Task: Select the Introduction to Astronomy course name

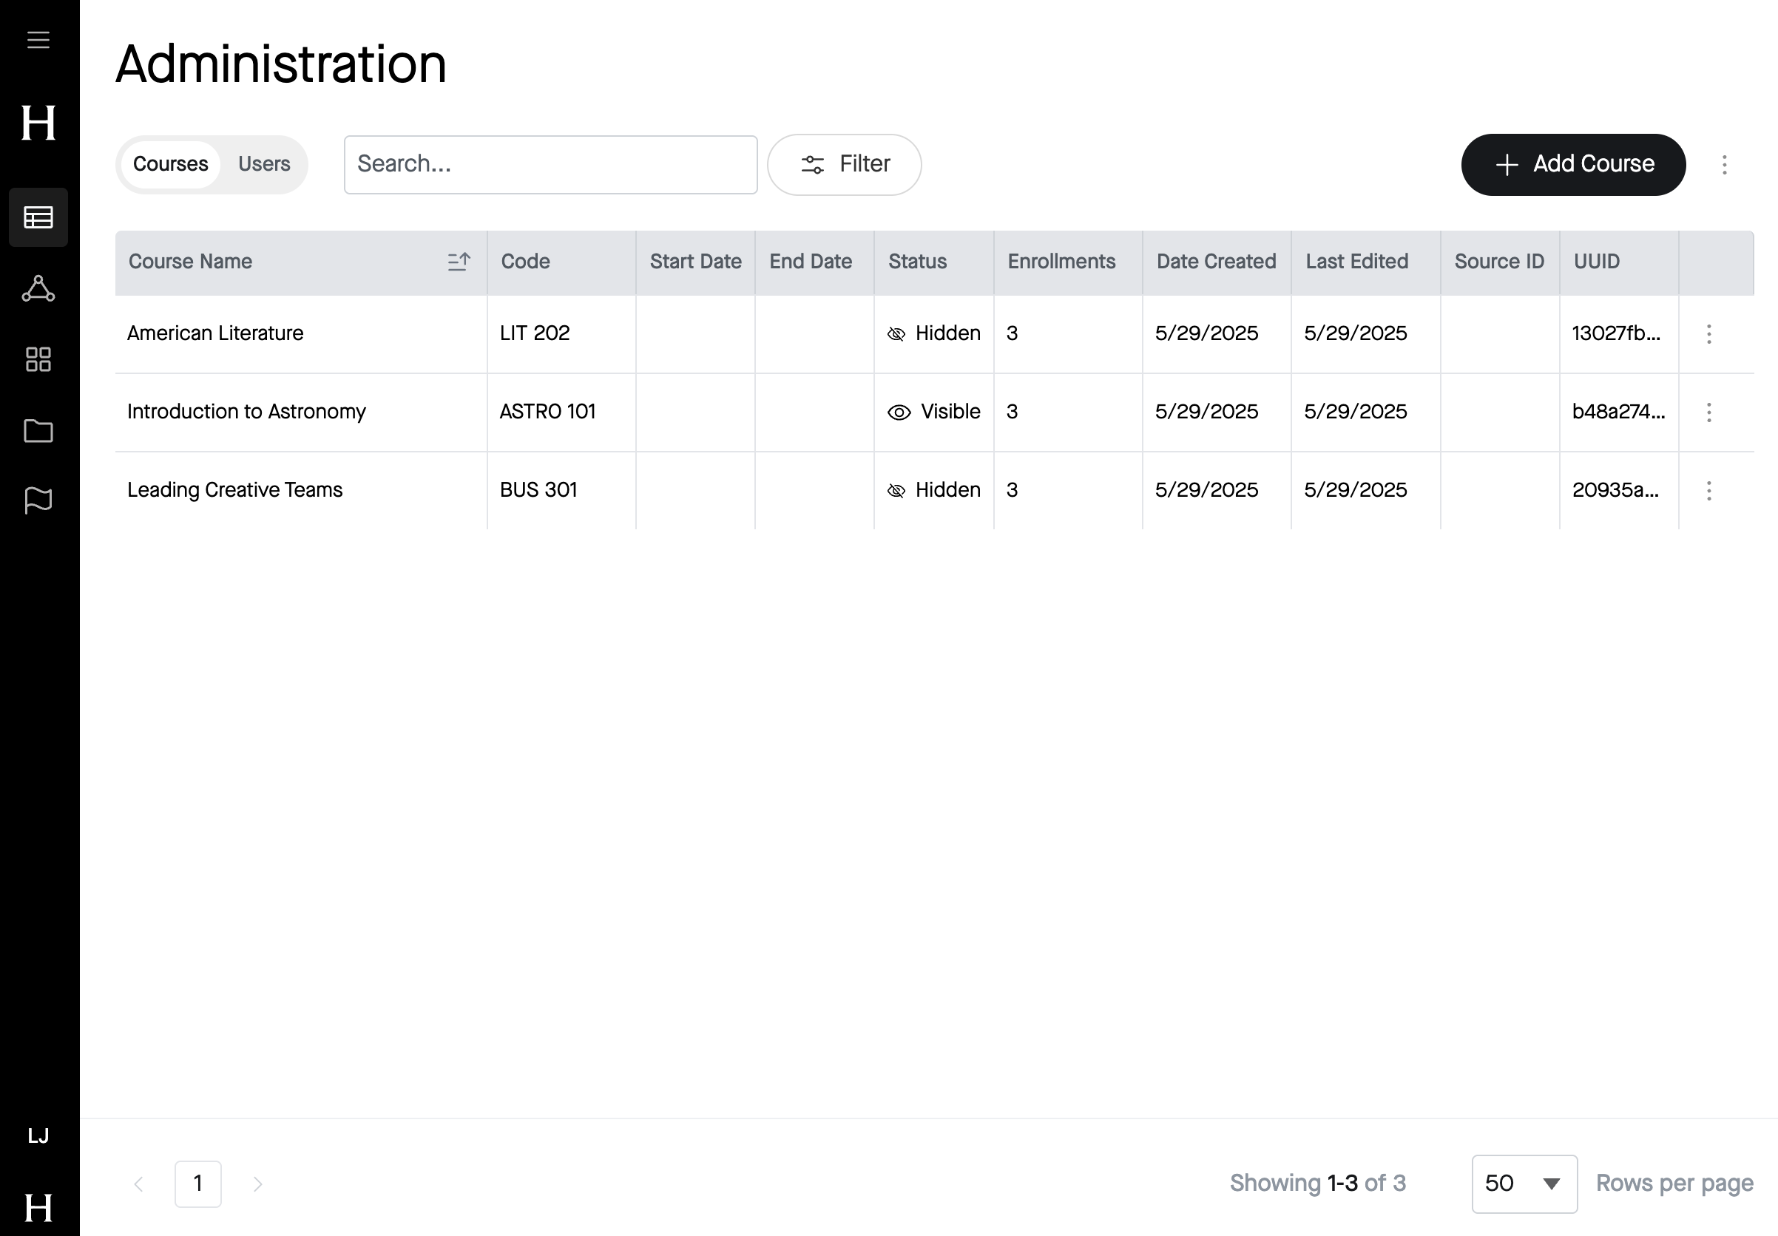Action: coord(246,412)
